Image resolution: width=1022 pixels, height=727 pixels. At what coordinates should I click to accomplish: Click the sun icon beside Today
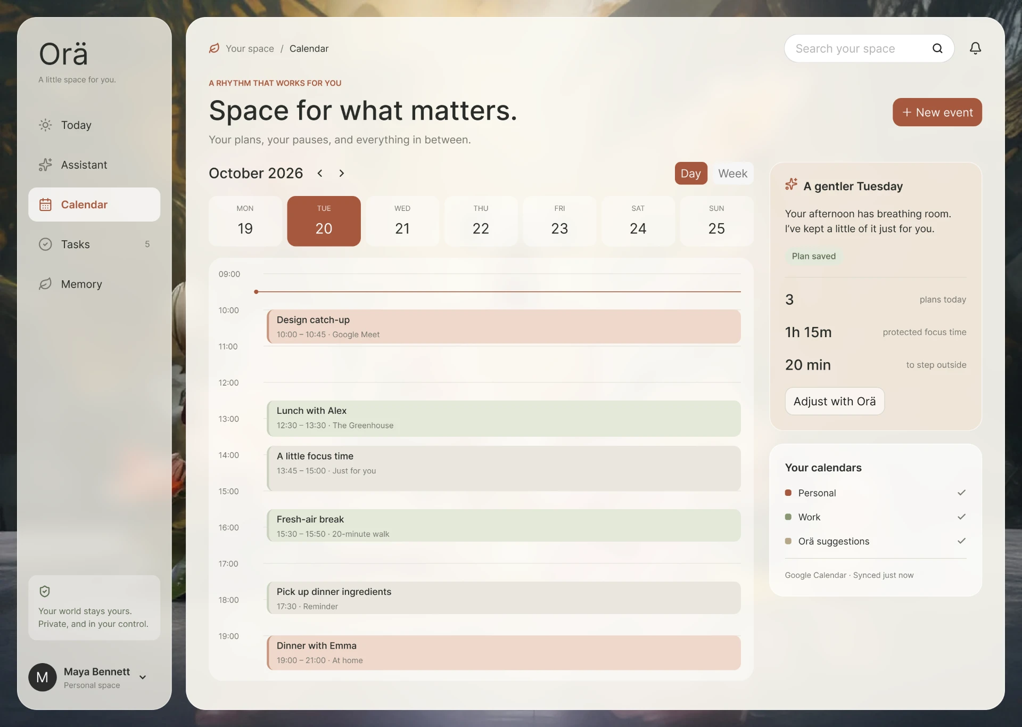45,125
